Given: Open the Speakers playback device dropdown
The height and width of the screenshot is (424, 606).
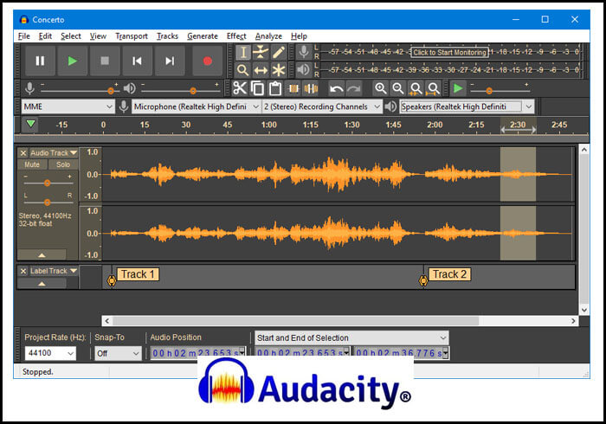Looking at the screenshot, I should click(x=467, y=106).
